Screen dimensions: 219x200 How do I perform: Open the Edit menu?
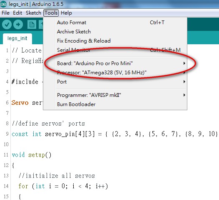(17, 13)
